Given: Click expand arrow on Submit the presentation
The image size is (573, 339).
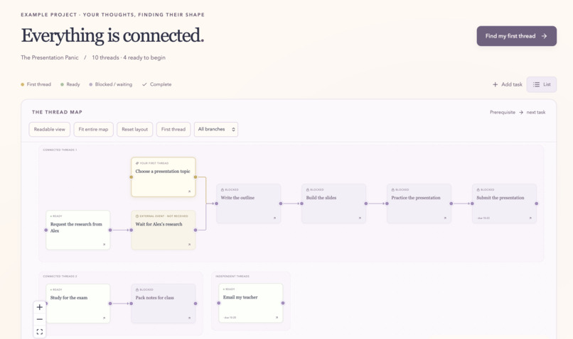Looking at the screenshot, I should click(530, 218).
